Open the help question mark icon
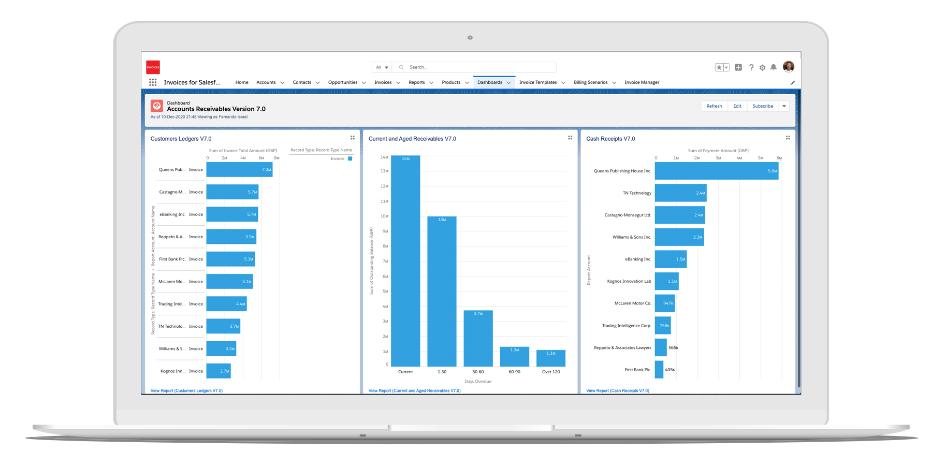 pyautogui.click(x=751, y=67)
